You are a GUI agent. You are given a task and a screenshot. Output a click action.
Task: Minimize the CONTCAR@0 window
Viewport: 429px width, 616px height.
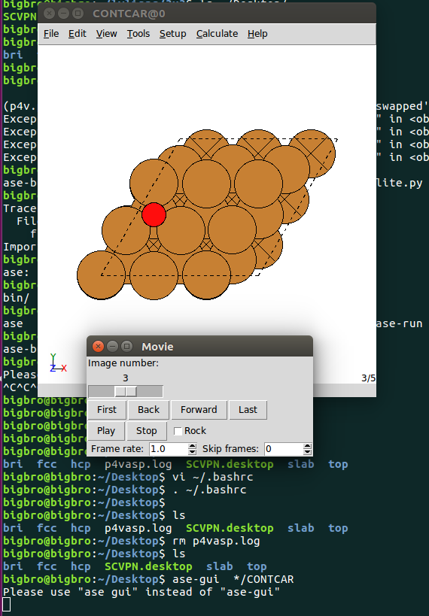click(x=63, y=14)
